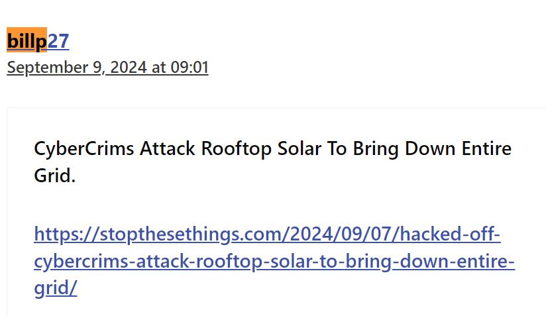Click the orange highlighted "billp" text
Screen dimensions: 546x316
(x=27, y=40)
